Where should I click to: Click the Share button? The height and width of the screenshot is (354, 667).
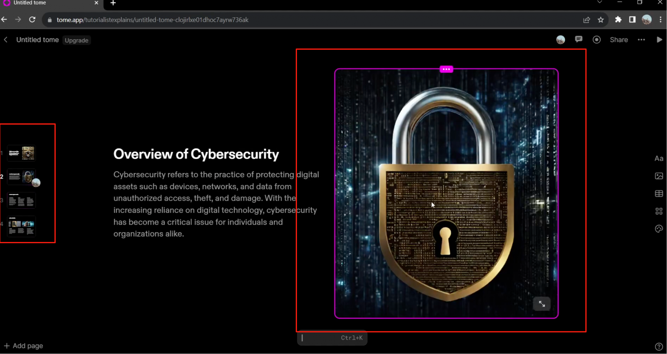tap(619, 40)
